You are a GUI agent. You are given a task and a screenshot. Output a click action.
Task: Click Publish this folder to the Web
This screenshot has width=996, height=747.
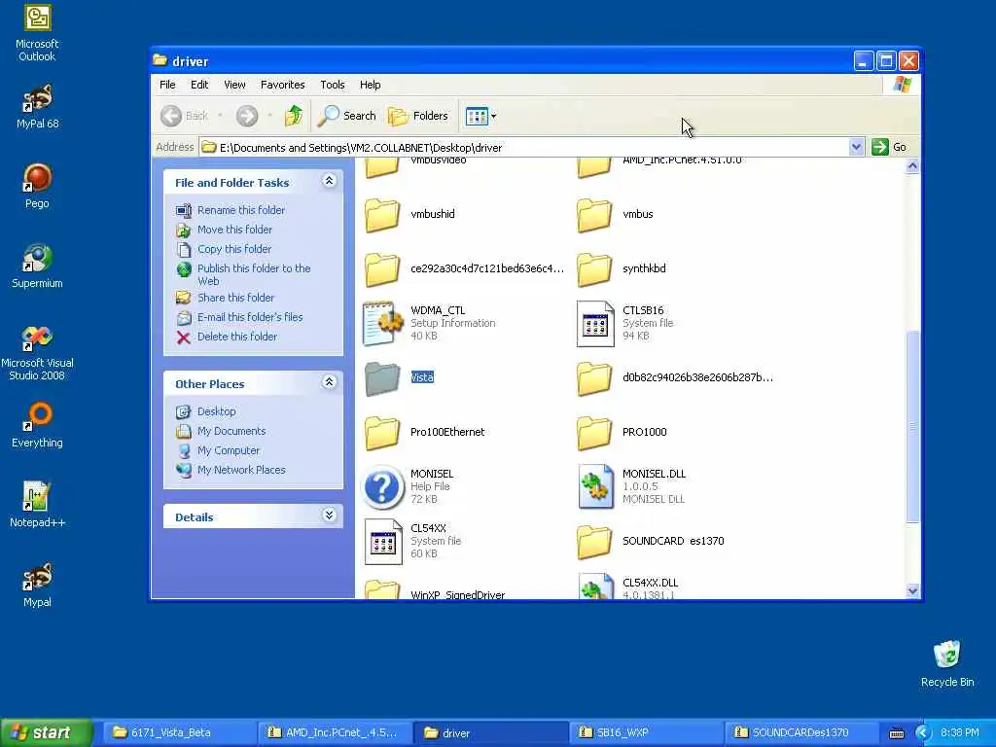tap(254, 274)
